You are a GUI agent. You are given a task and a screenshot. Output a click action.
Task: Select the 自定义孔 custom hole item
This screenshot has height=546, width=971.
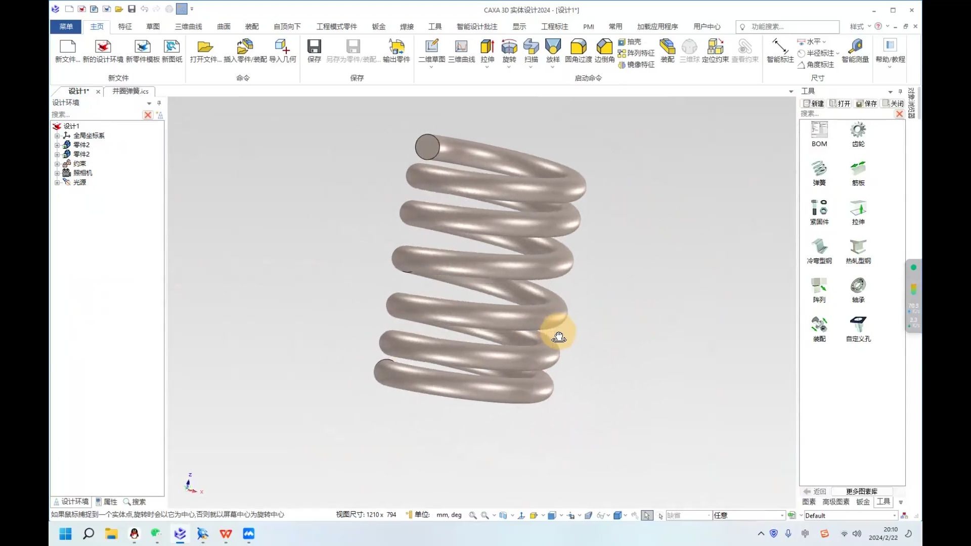click(x=858, y=329)
